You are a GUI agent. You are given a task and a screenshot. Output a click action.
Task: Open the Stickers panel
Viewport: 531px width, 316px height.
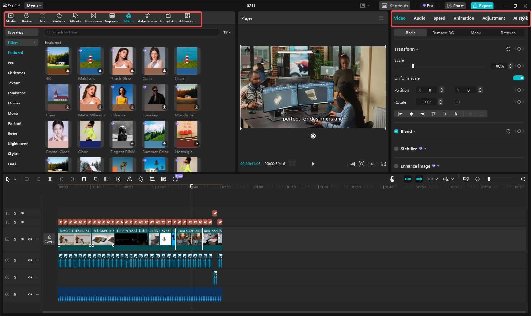tap(59, 18)
